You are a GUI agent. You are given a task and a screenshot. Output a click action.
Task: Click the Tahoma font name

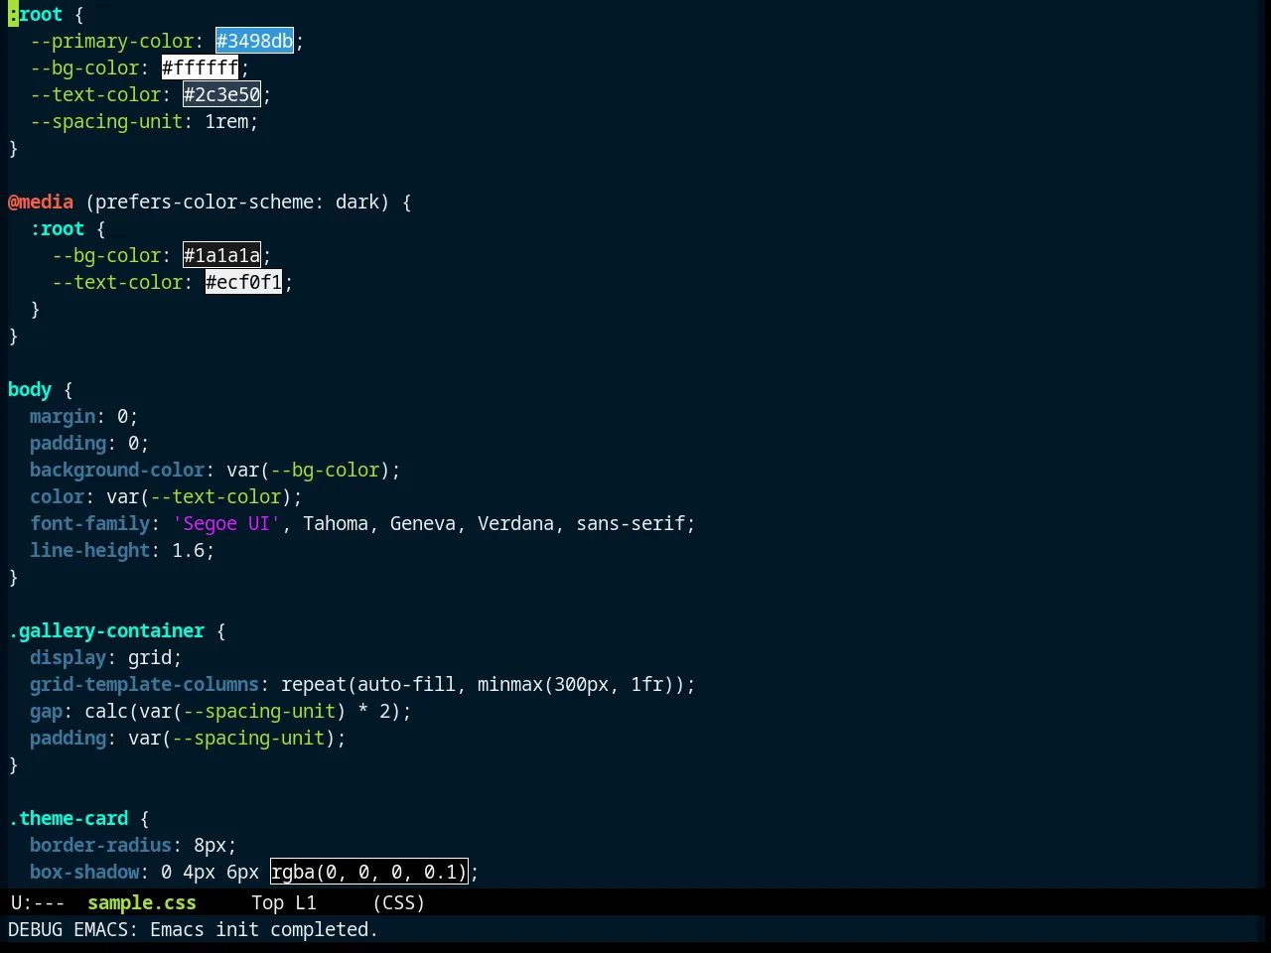pos(336,523)
